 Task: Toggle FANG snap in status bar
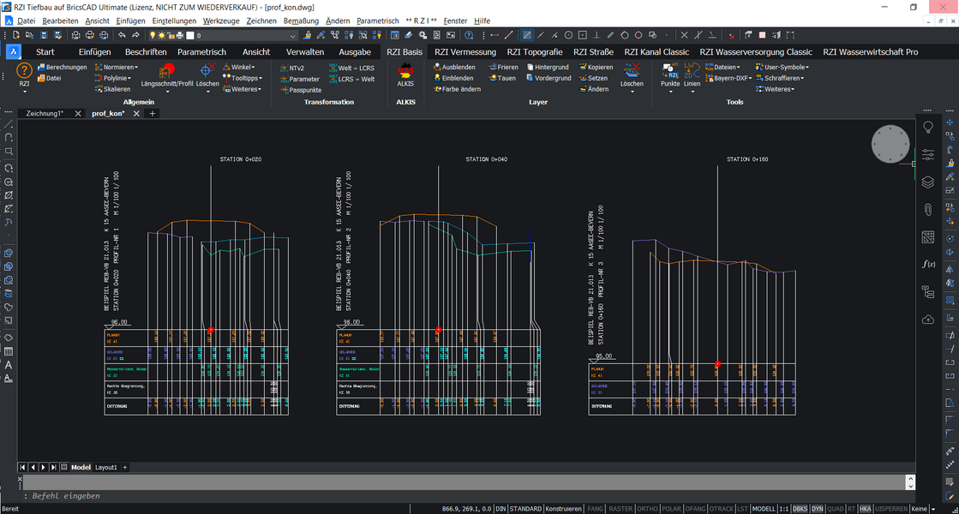tap(595, 509)
